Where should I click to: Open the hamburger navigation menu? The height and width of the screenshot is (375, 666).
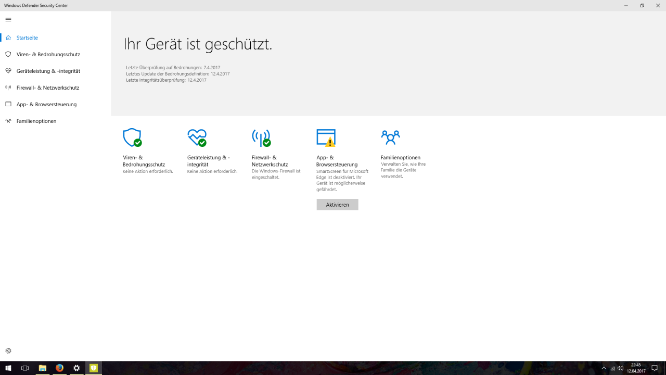click(x=8, y=20)
